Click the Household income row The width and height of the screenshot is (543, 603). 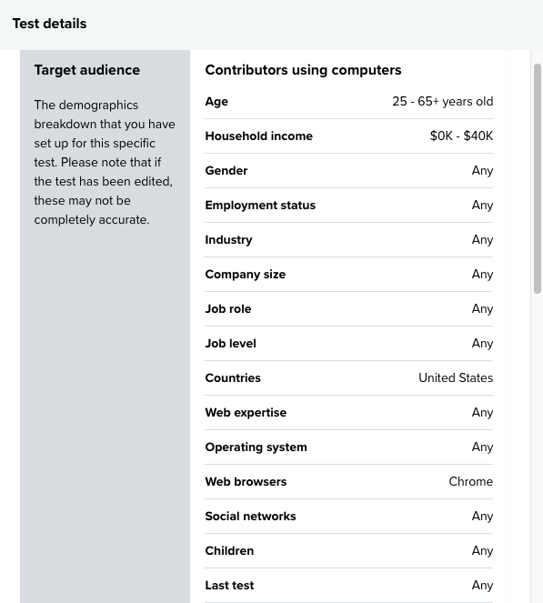pyautogui.click(x=348, y=136)
